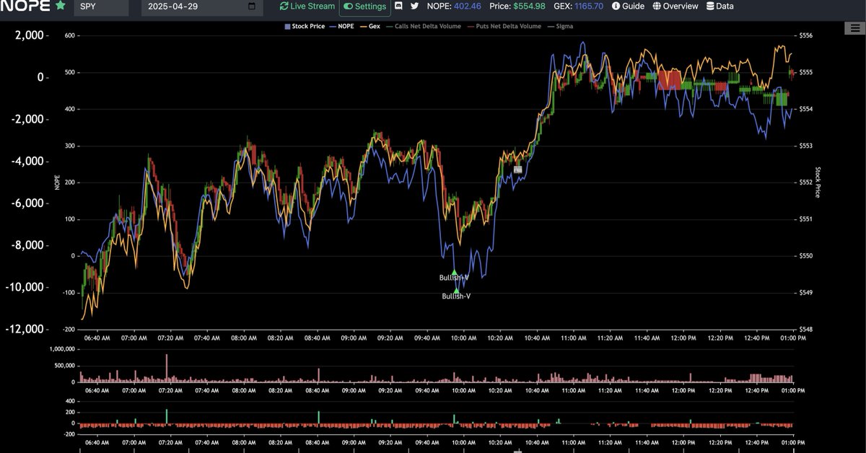The height and width of the screenshot is (453, 866).
Task: Toggle the Settings button
Action: [364, 6]
